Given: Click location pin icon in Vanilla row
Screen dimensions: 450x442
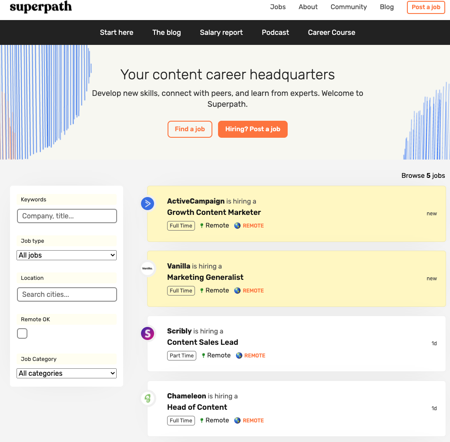Looking at the screenshot, I should [202, 291].
